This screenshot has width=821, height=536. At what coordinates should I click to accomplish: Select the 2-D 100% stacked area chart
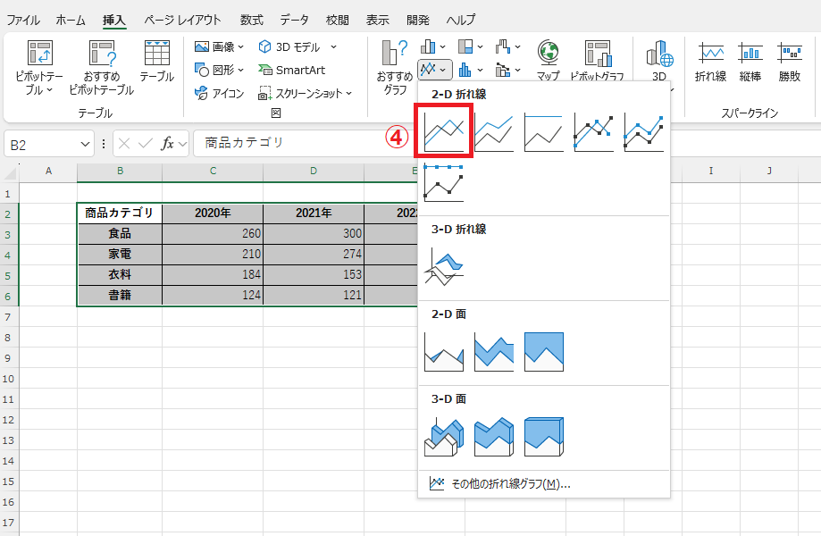click(x=543, y=352)
